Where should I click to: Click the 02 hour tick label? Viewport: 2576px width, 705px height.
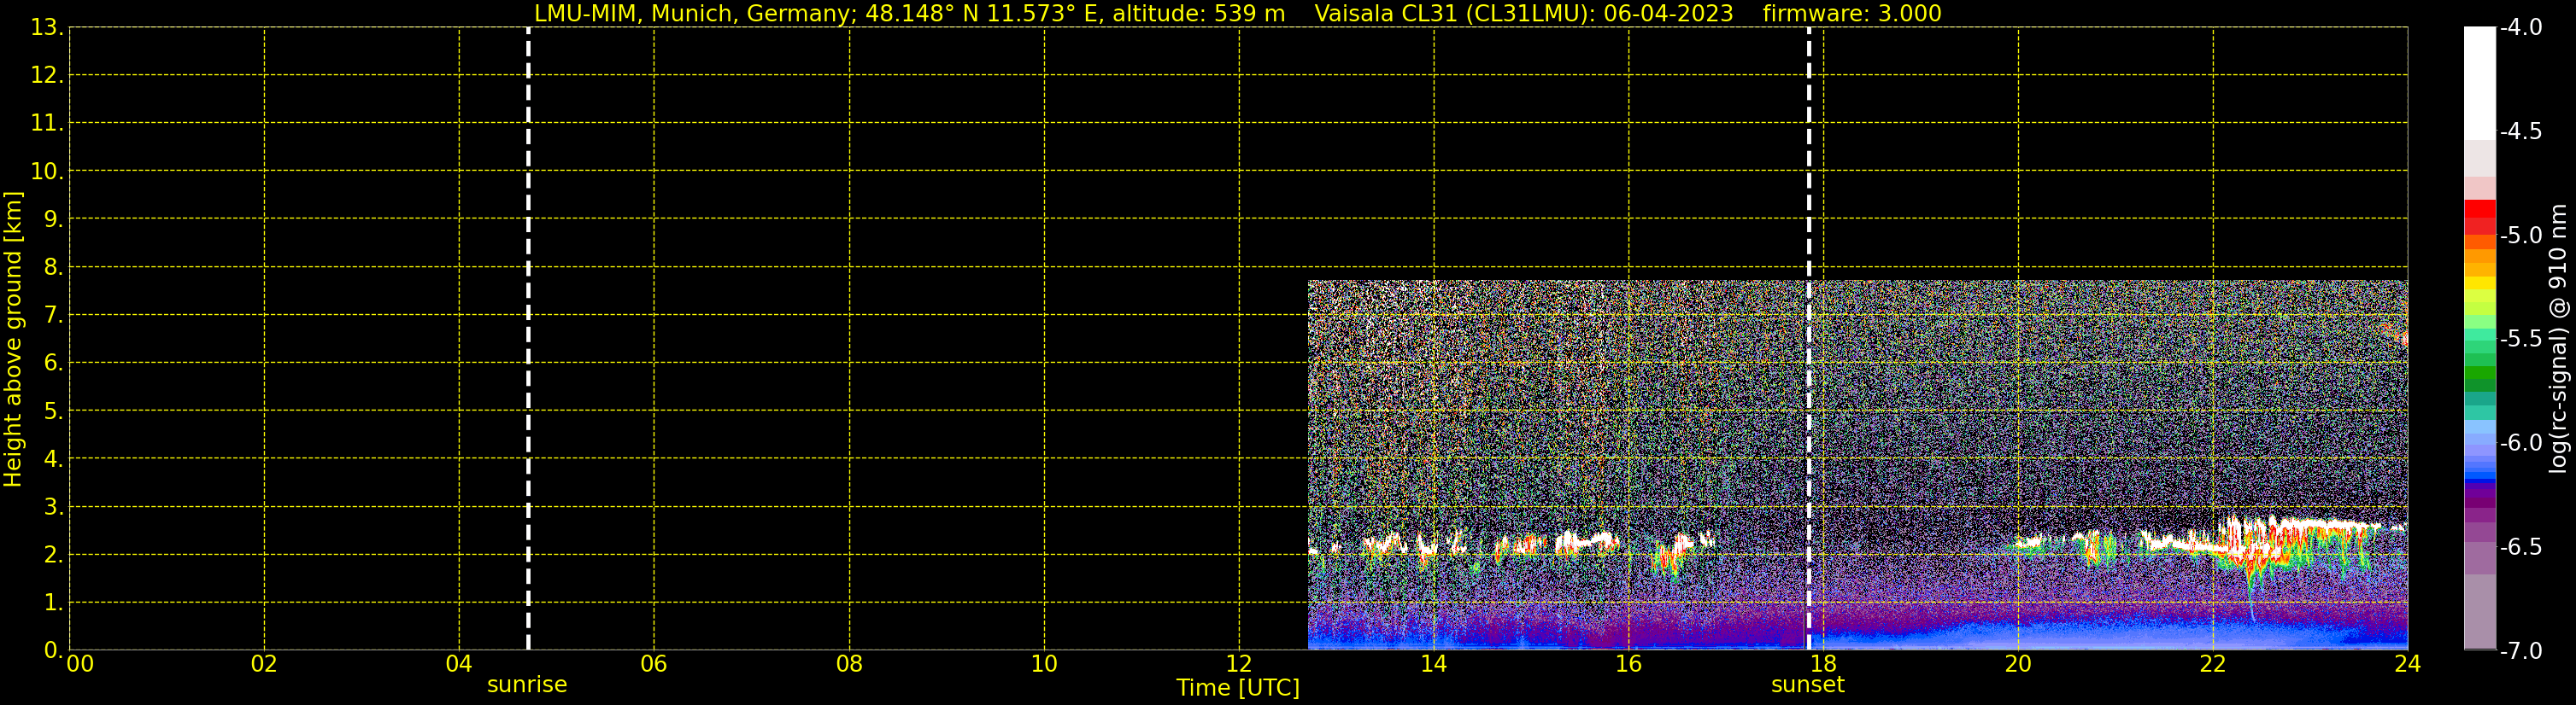pyautogui.click(x=264, y=664)
